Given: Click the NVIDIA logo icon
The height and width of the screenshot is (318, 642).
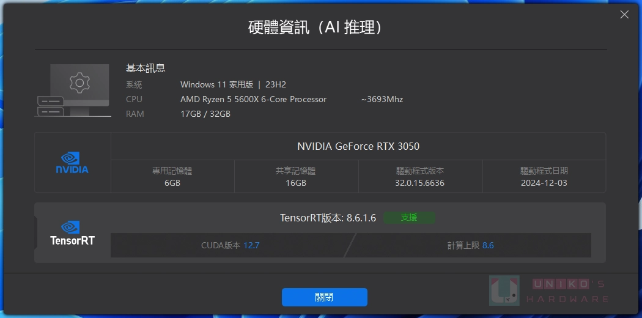Looking at the screenshot, I should tap(72, 163).
